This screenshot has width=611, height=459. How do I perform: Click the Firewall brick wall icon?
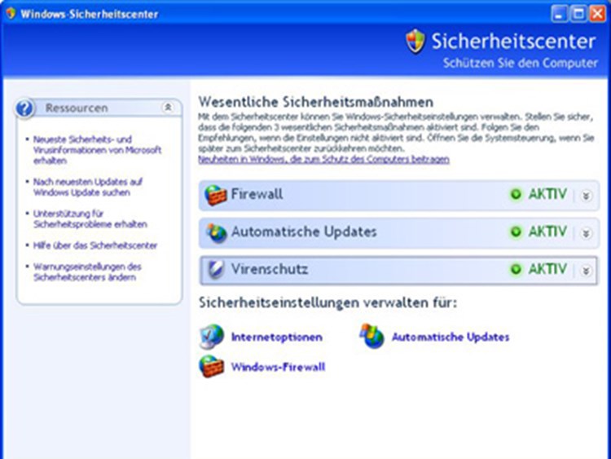pyautogui.click(x=215, y=195)
